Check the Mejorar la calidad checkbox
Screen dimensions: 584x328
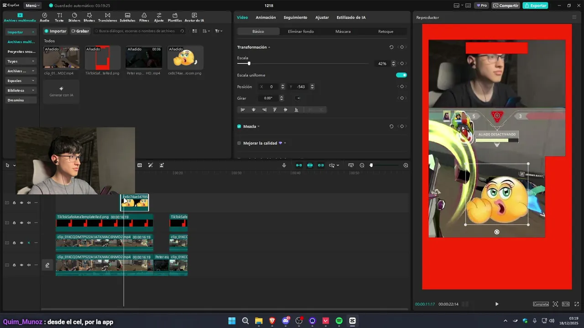point(239,143)
